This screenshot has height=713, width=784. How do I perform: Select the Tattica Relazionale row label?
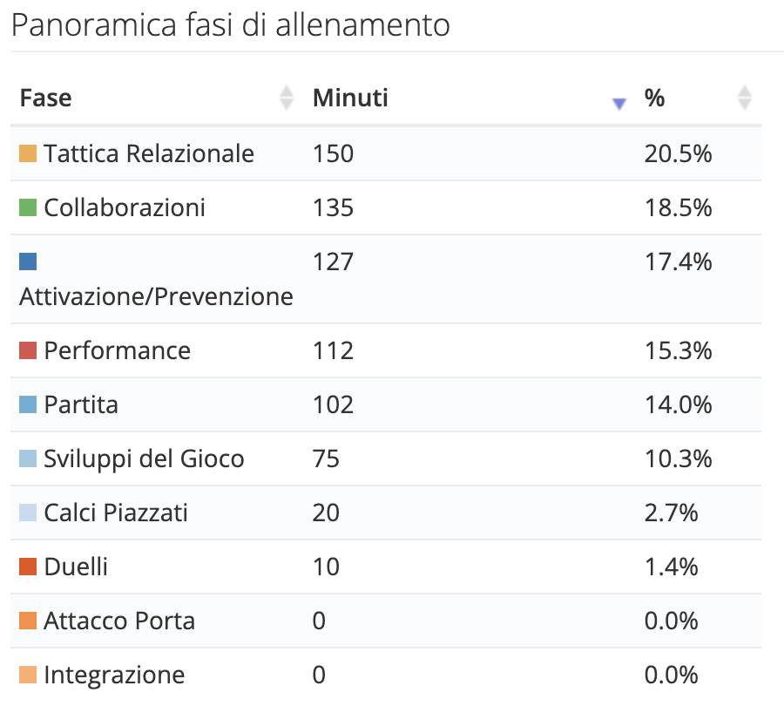click(x=149, y=153)
